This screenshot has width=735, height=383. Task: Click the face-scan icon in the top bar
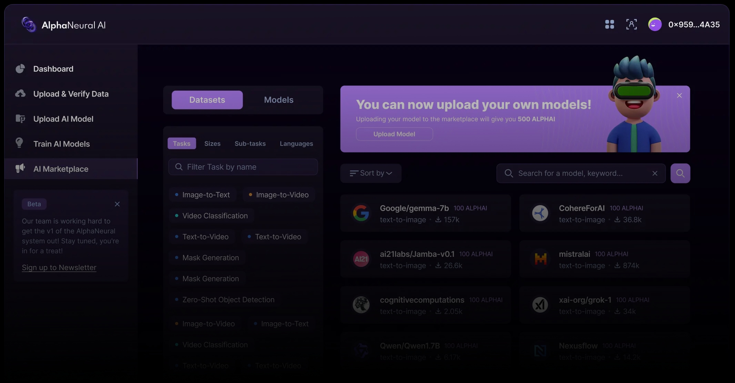pos(632,24)
